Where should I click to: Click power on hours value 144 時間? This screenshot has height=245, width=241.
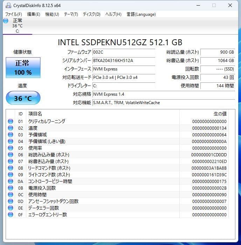(218, 86)
